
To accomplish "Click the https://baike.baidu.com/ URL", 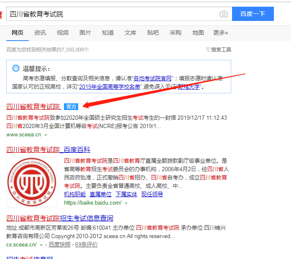I will [93, 203].
